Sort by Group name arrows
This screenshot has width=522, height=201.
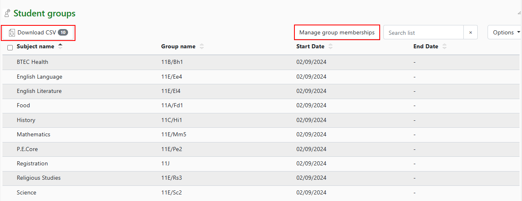pos(201,46)
